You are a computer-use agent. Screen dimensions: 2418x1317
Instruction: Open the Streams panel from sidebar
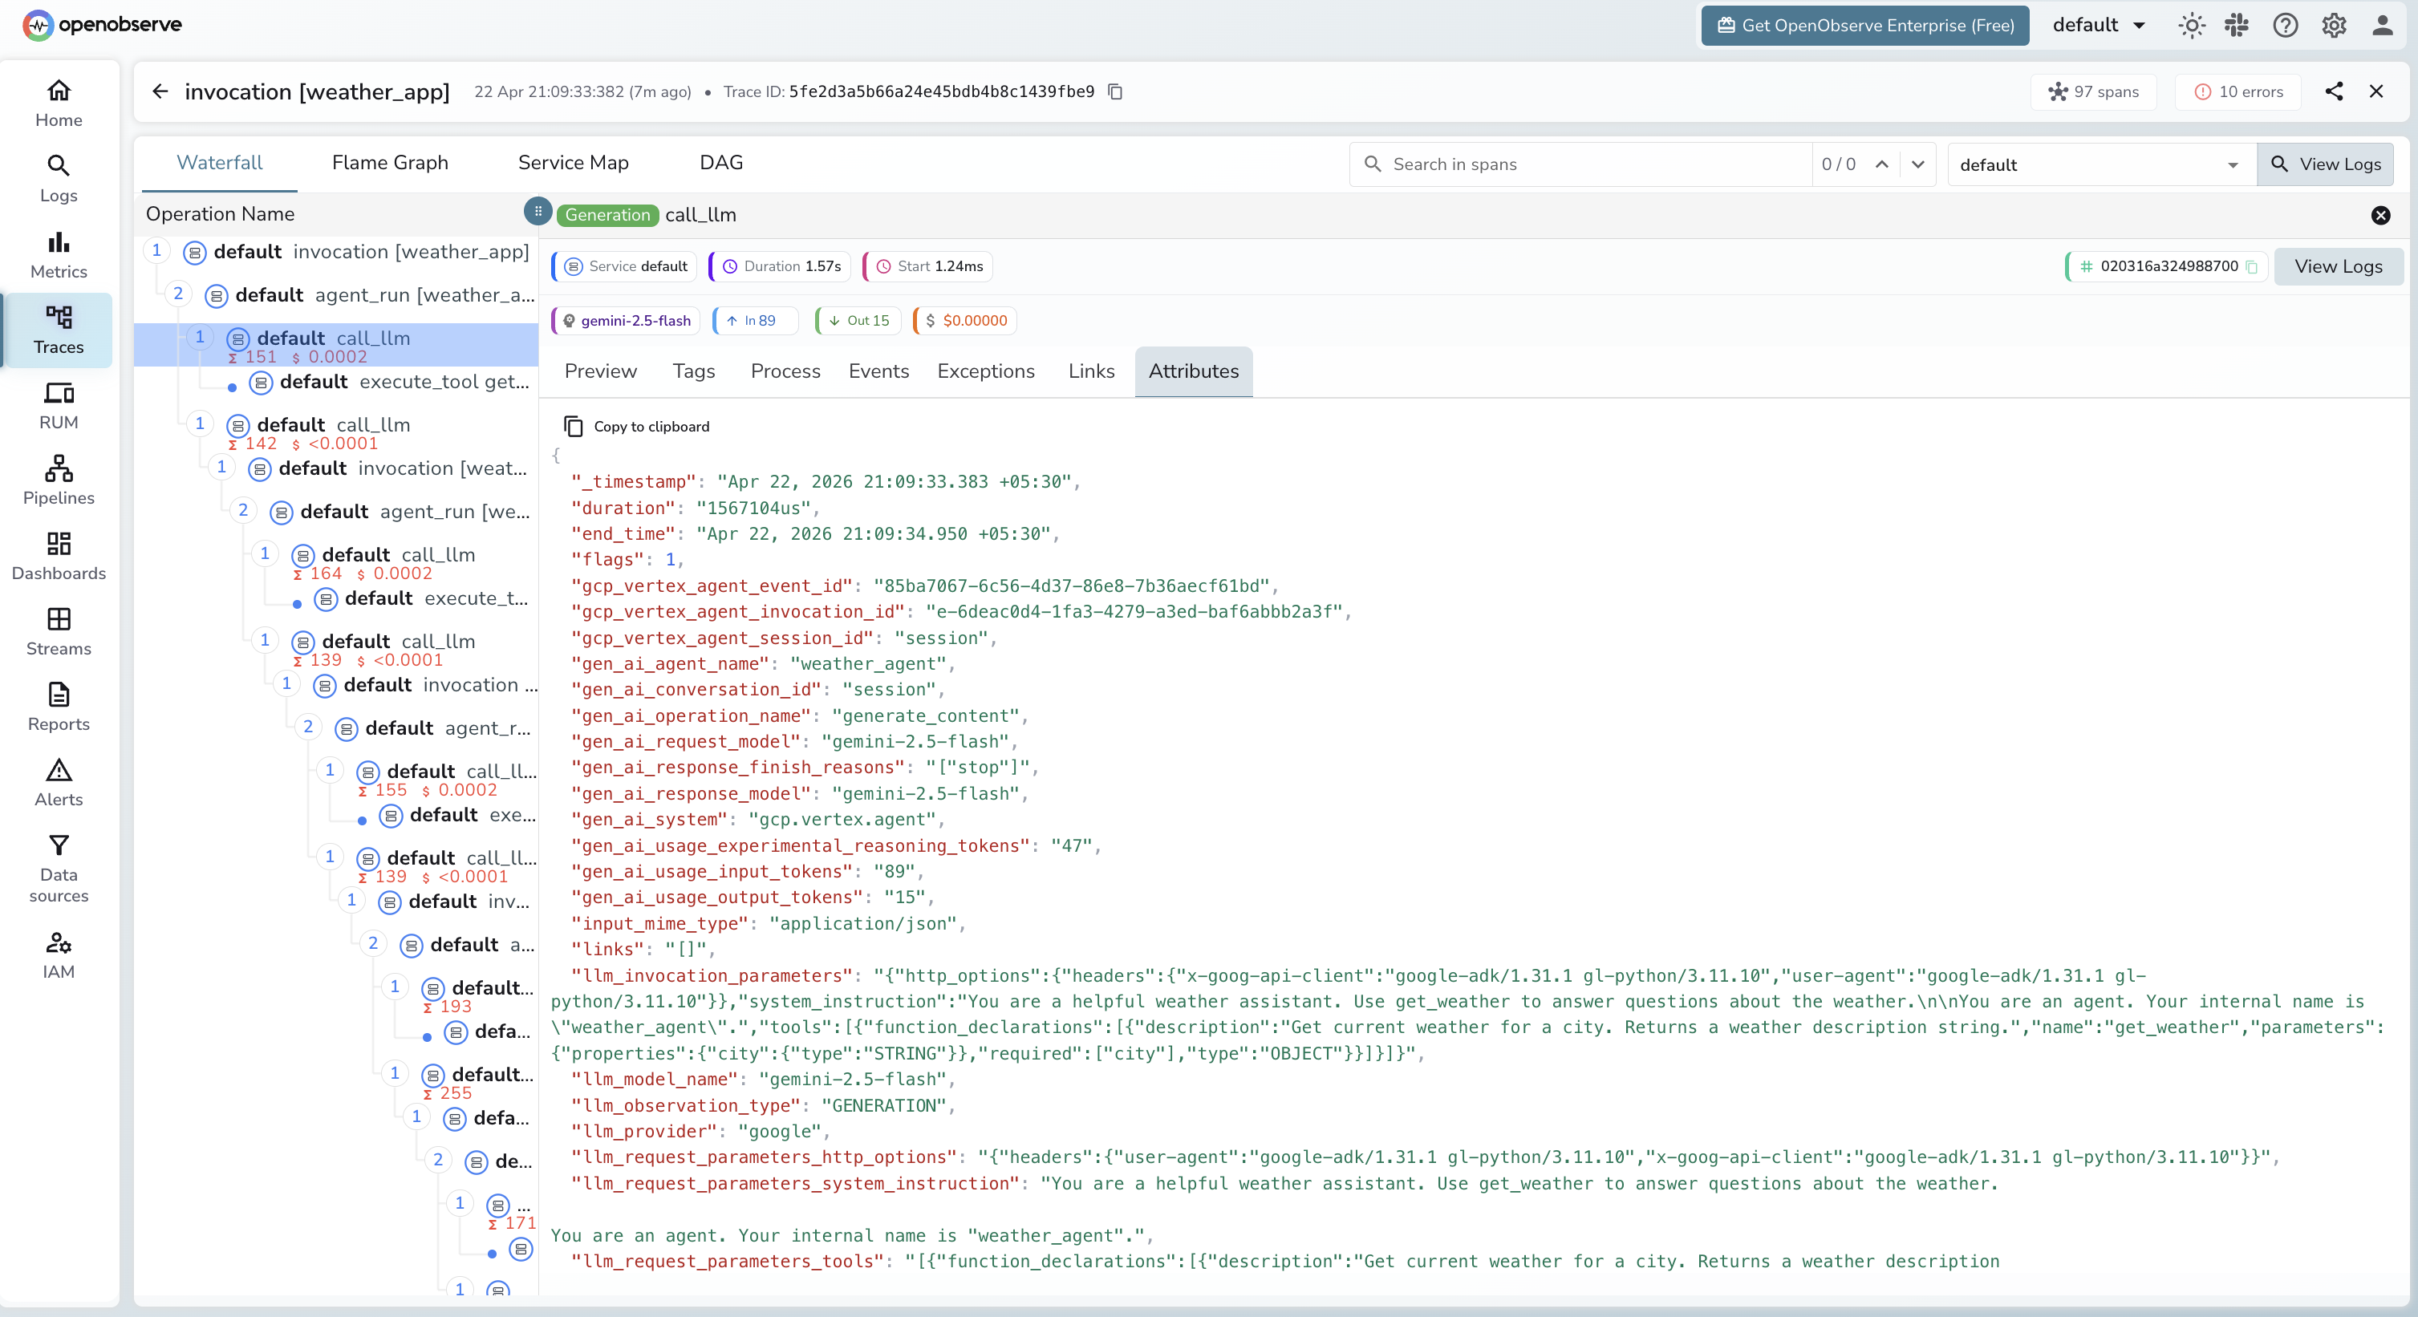(x=59, y=630)
